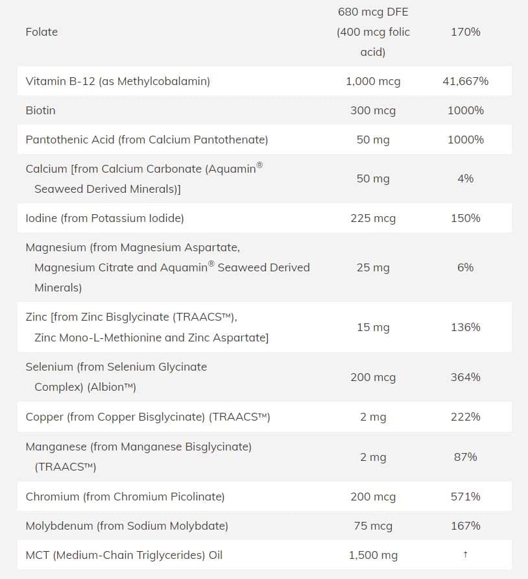The image size is (528, 579).
Task: Select the 75 mcg molybdenum amount
Action: click(373, 526)
